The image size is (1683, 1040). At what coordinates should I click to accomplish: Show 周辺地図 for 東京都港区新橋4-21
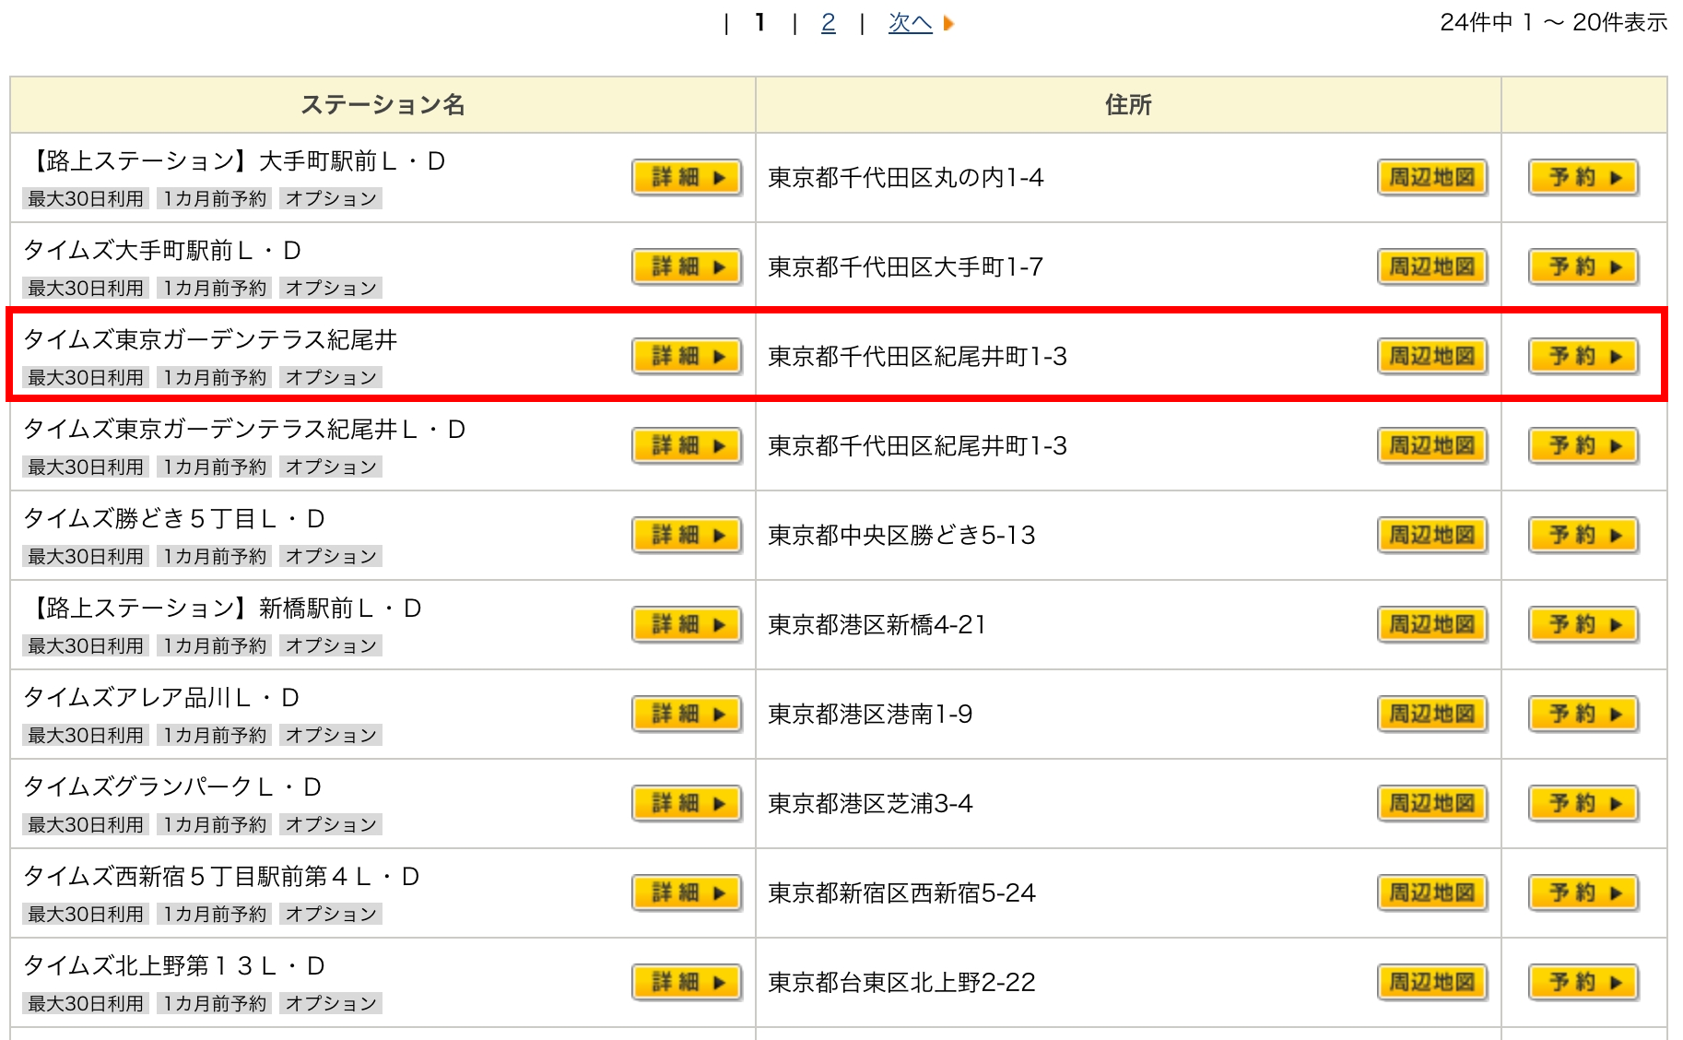(x=1432, y=624)
